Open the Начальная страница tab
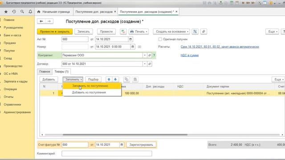This screenshot has width=285, height=160. 54,12
